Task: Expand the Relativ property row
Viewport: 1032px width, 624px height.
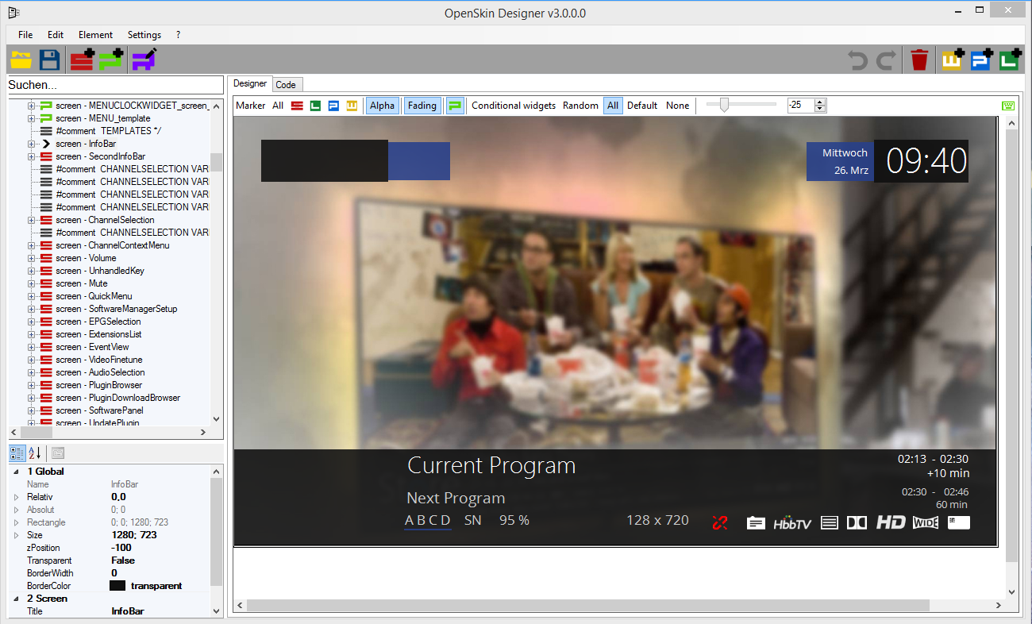Action: click(x=16, y=497)
